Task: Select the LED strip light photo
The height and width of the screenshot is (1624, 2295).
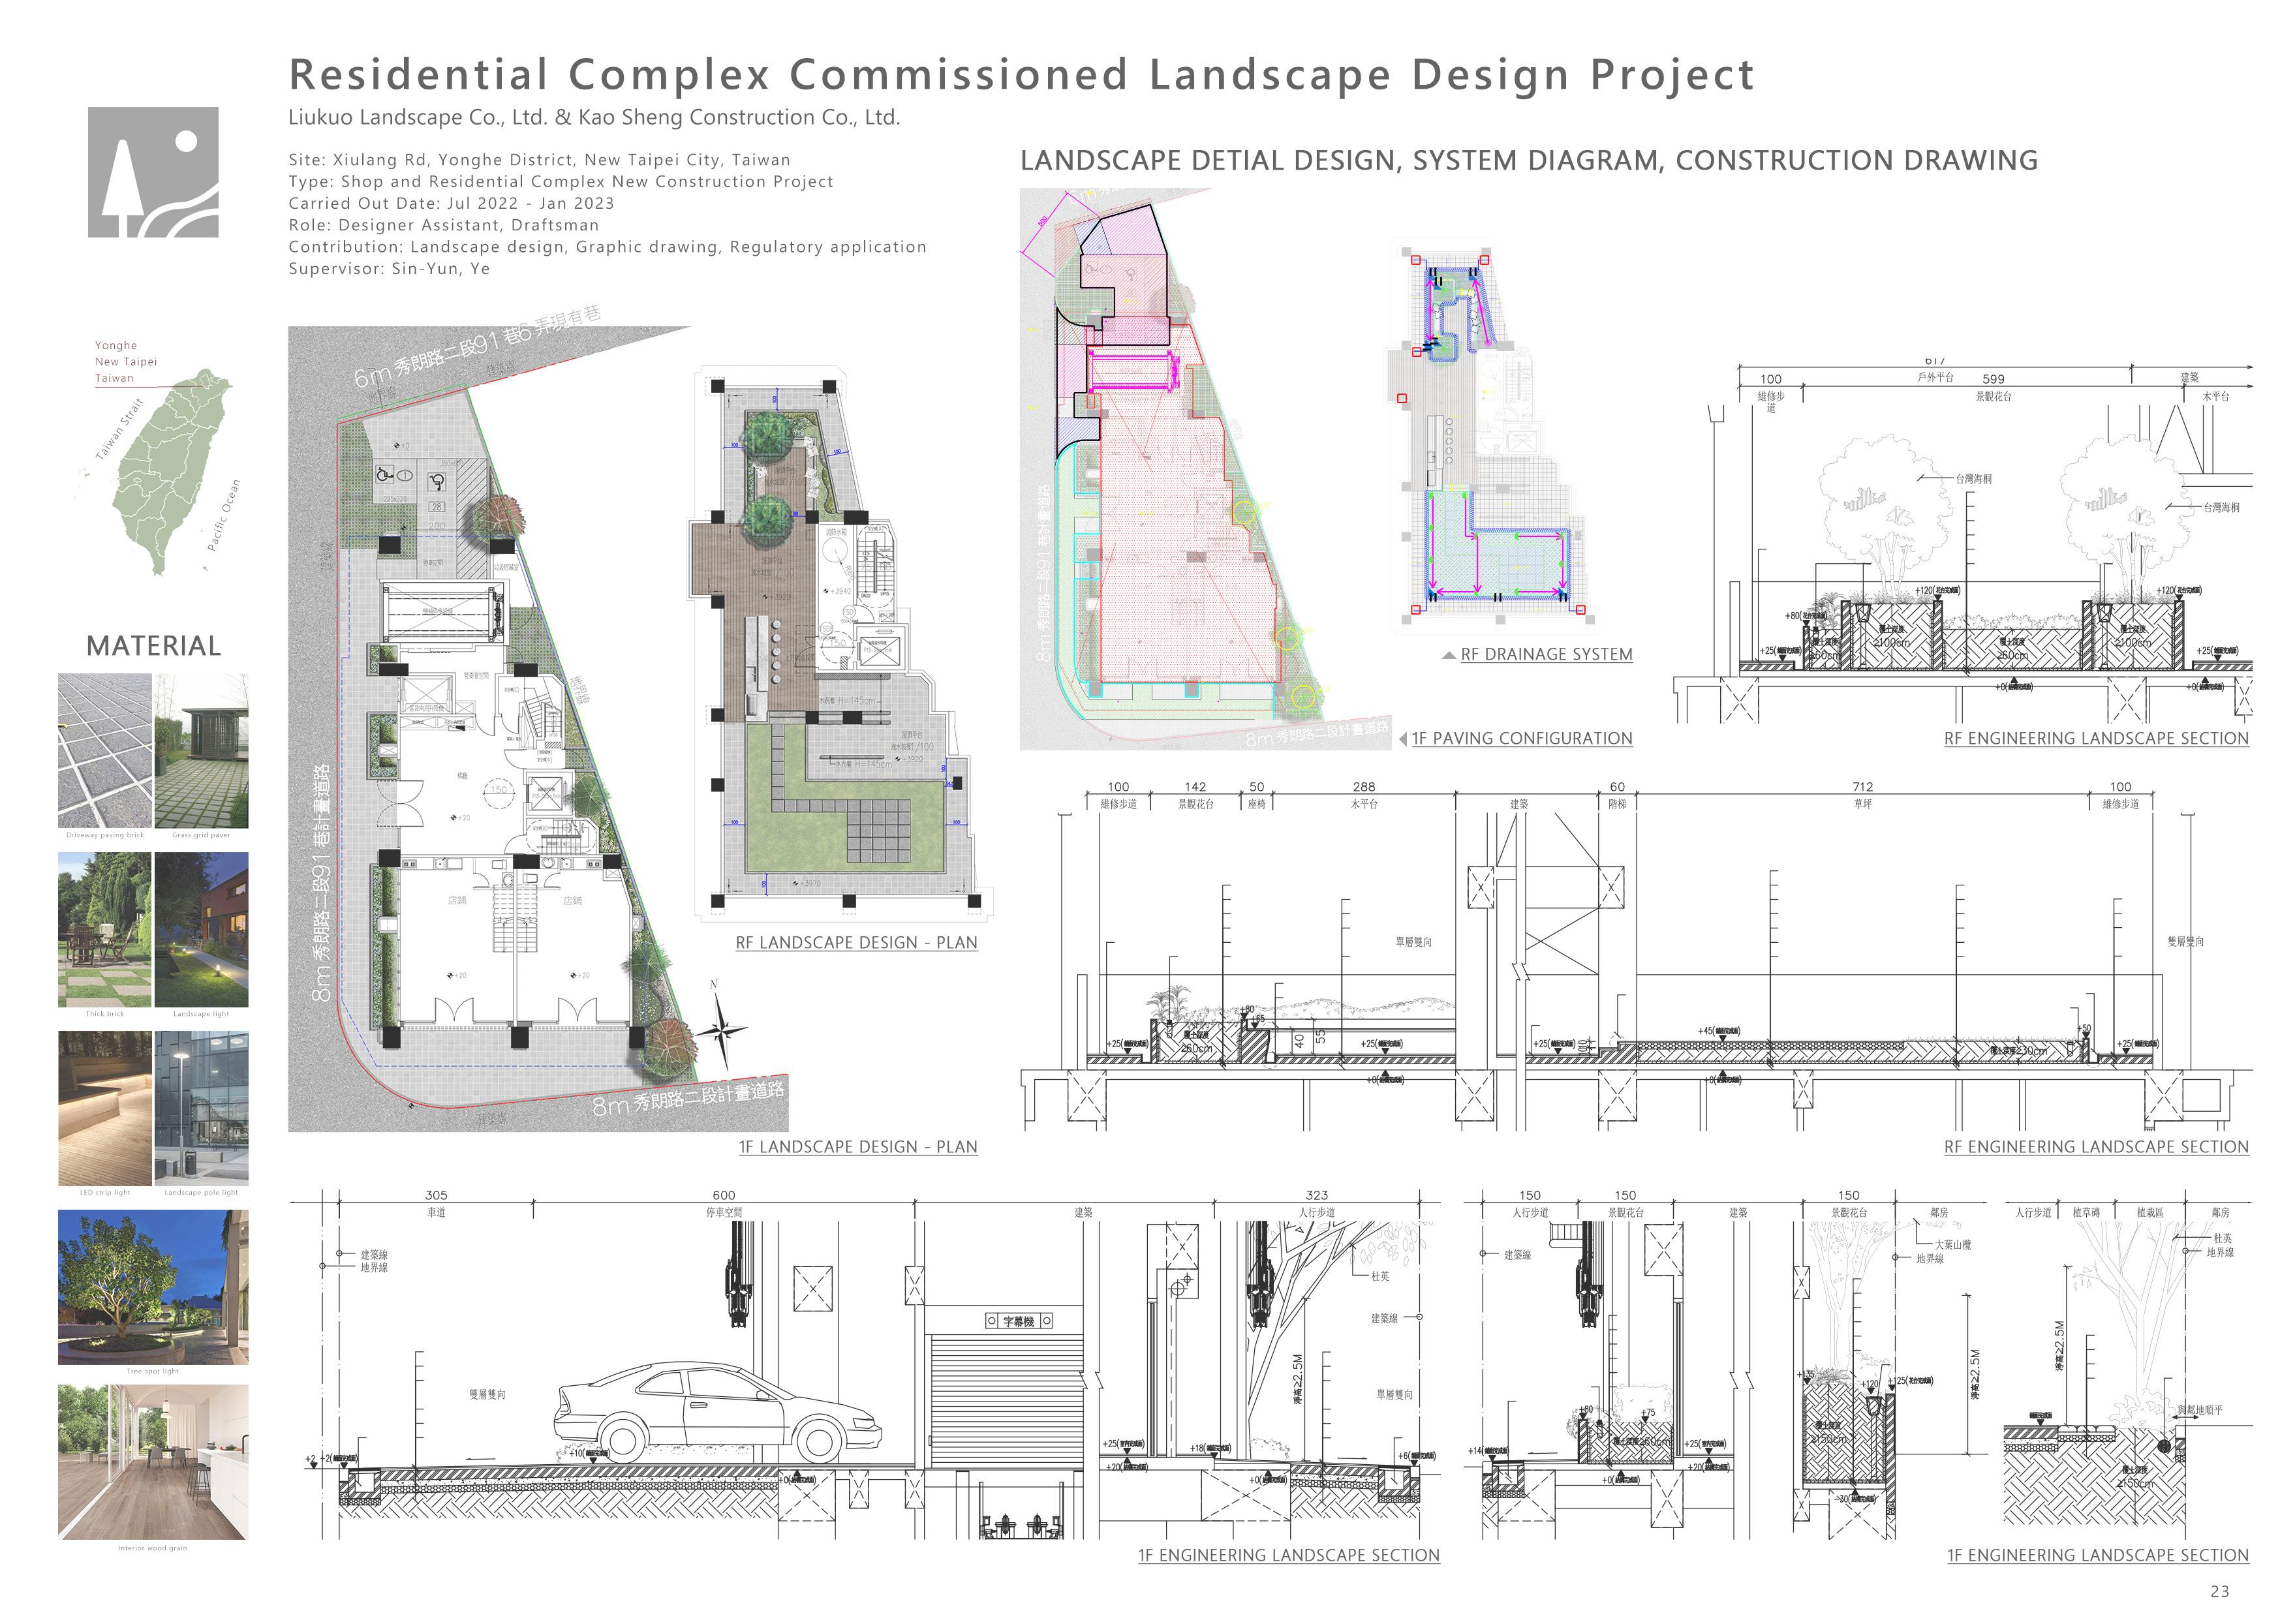Action: click(105, 1108)
